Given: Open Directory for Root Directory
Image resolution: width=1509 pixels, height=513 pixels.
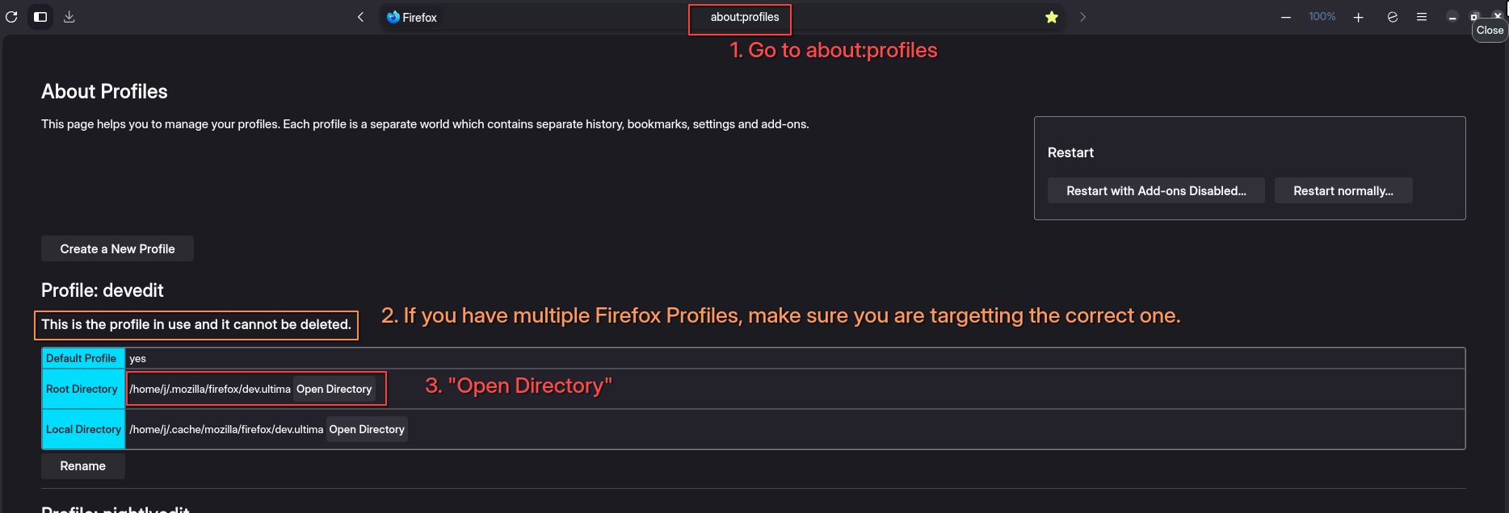Looking at the screenshot, I should tap(334, 389).
